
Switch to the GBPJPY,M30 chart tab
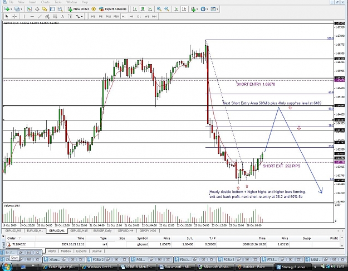(x=148, y=231)
